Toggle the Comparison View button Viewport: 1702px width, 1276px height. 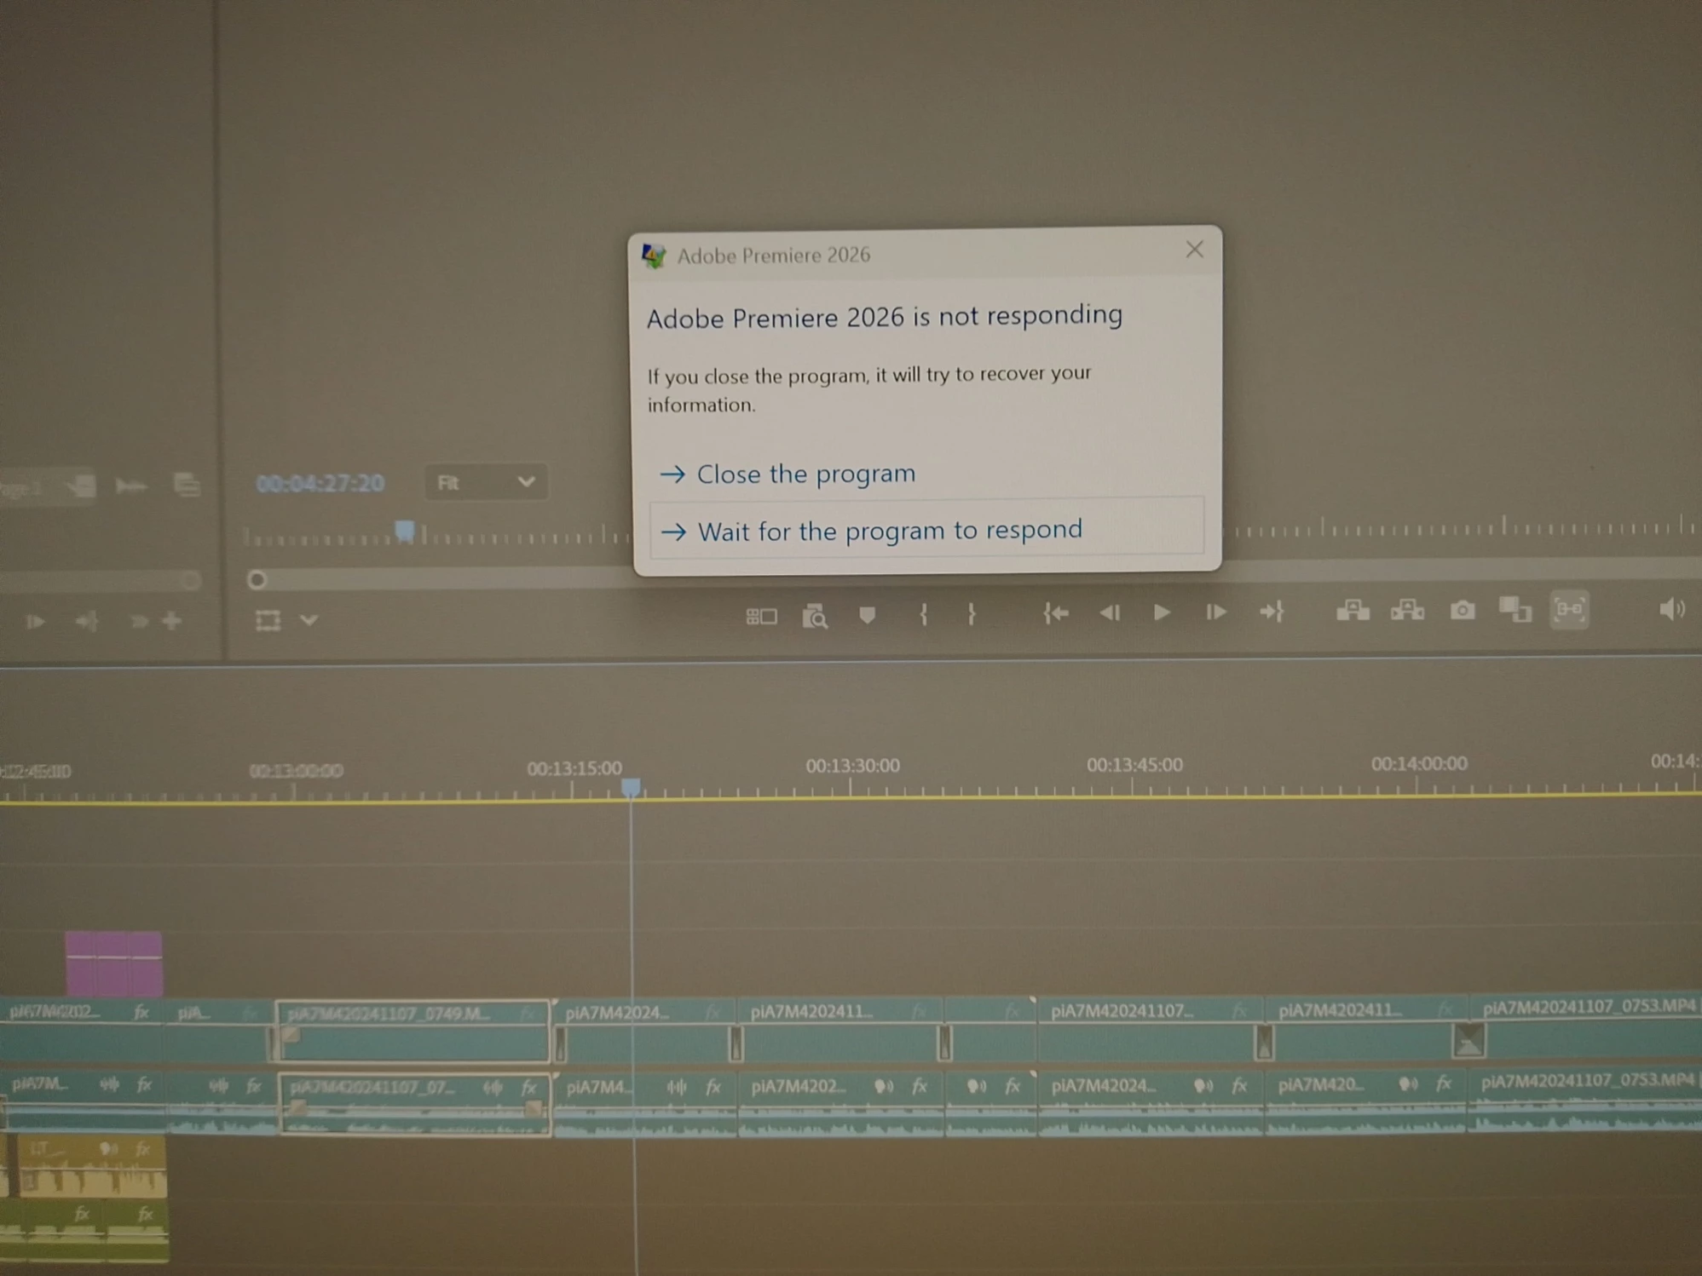coord(1515,610)
